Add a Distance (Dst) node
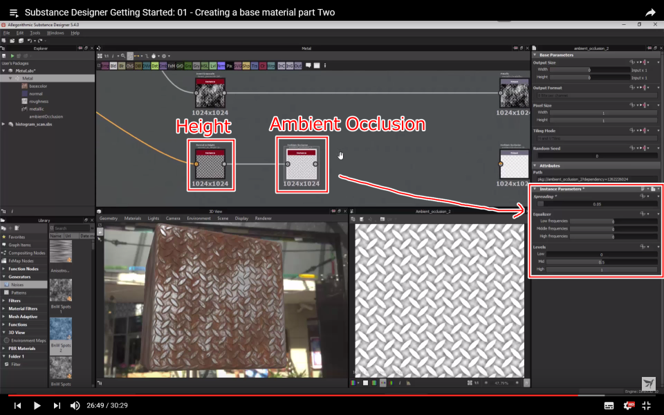Image resolution: width=664 pixels, height=415 pixels. point(155,66)
